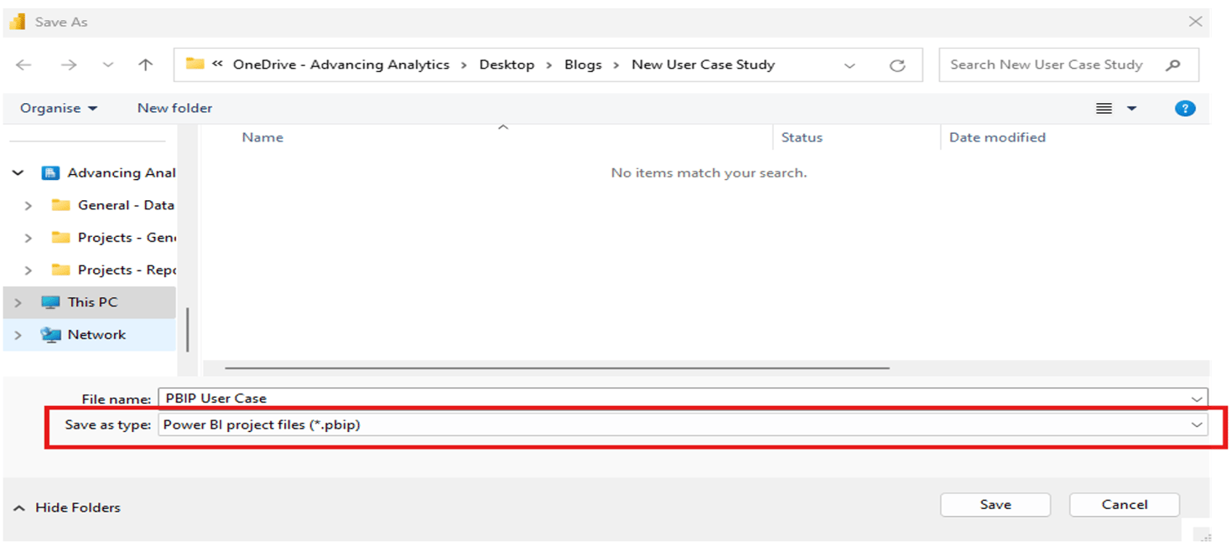Select Desktop in the breadcrumb path
This screenshot has width=1231, height=551.
tap(506, 64)
